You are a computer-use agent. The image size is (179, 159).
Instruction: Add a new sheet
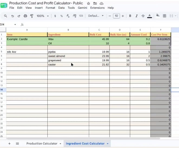click(x=9, y=144)
